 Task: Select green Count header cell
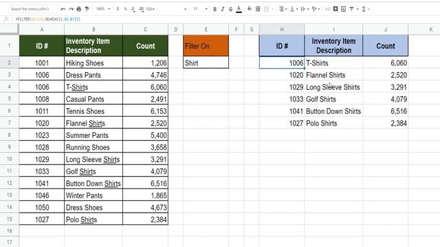tap(145, 46)
